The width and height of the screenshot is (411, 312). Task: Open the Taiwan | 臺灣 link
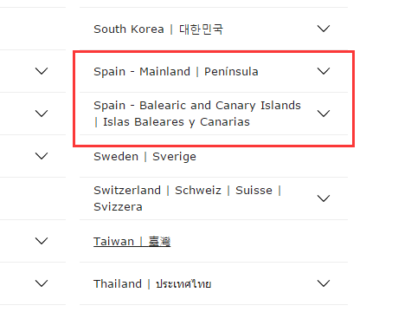(x=132, y=241)
